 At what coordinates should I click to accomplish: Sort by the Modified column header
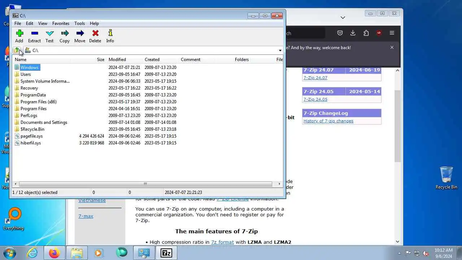(125, 60)
